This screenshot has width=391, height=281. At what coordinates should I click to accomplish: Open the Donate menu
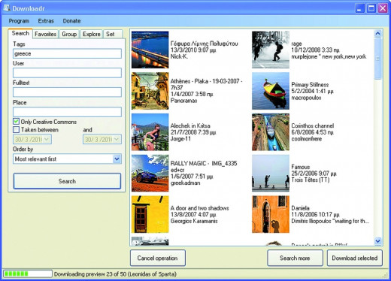[x=71, y=21]
